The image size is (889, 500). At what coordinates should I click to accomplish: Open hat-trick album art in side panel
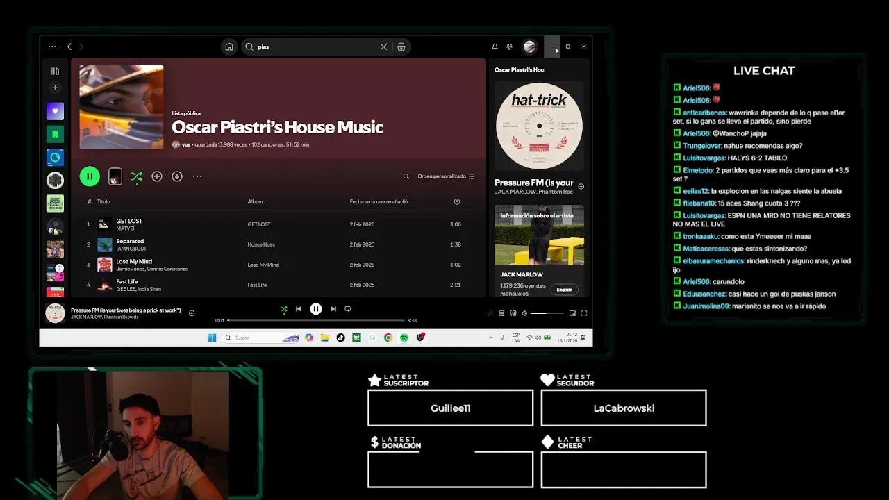pos(539,126)
